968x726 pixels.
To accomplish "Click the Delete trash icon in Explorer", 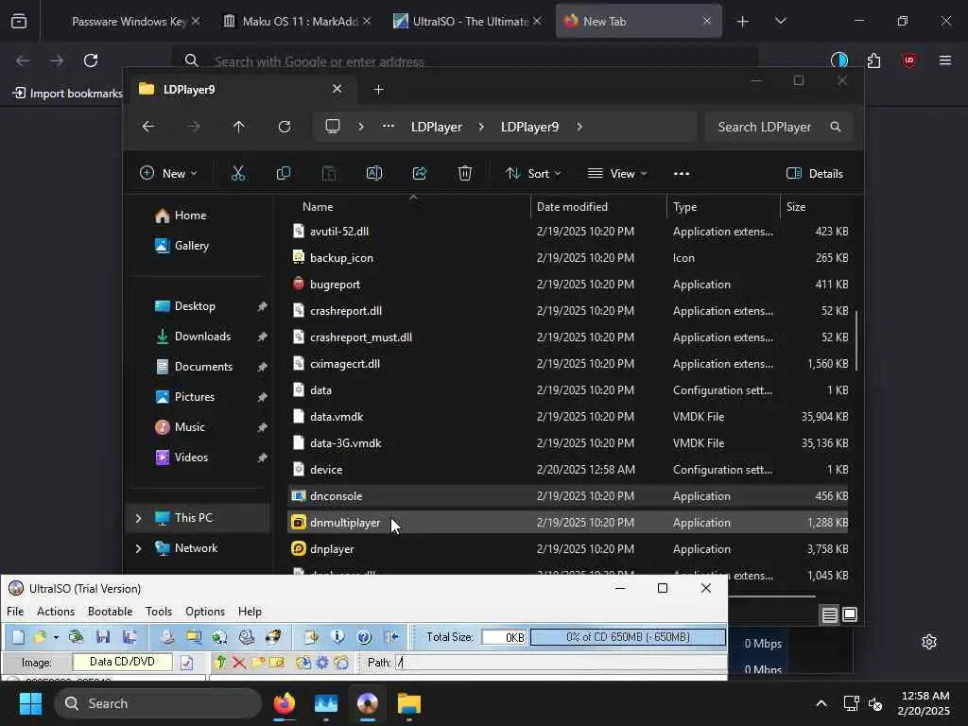I will coord(465,174).
